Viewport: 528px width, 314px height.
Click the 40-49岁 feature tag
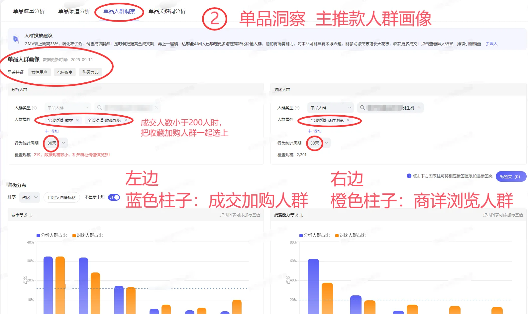(x=65, y=72)
